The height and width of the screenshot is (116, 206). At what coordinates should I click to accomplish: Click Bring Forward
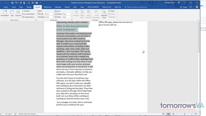[89, 14]
